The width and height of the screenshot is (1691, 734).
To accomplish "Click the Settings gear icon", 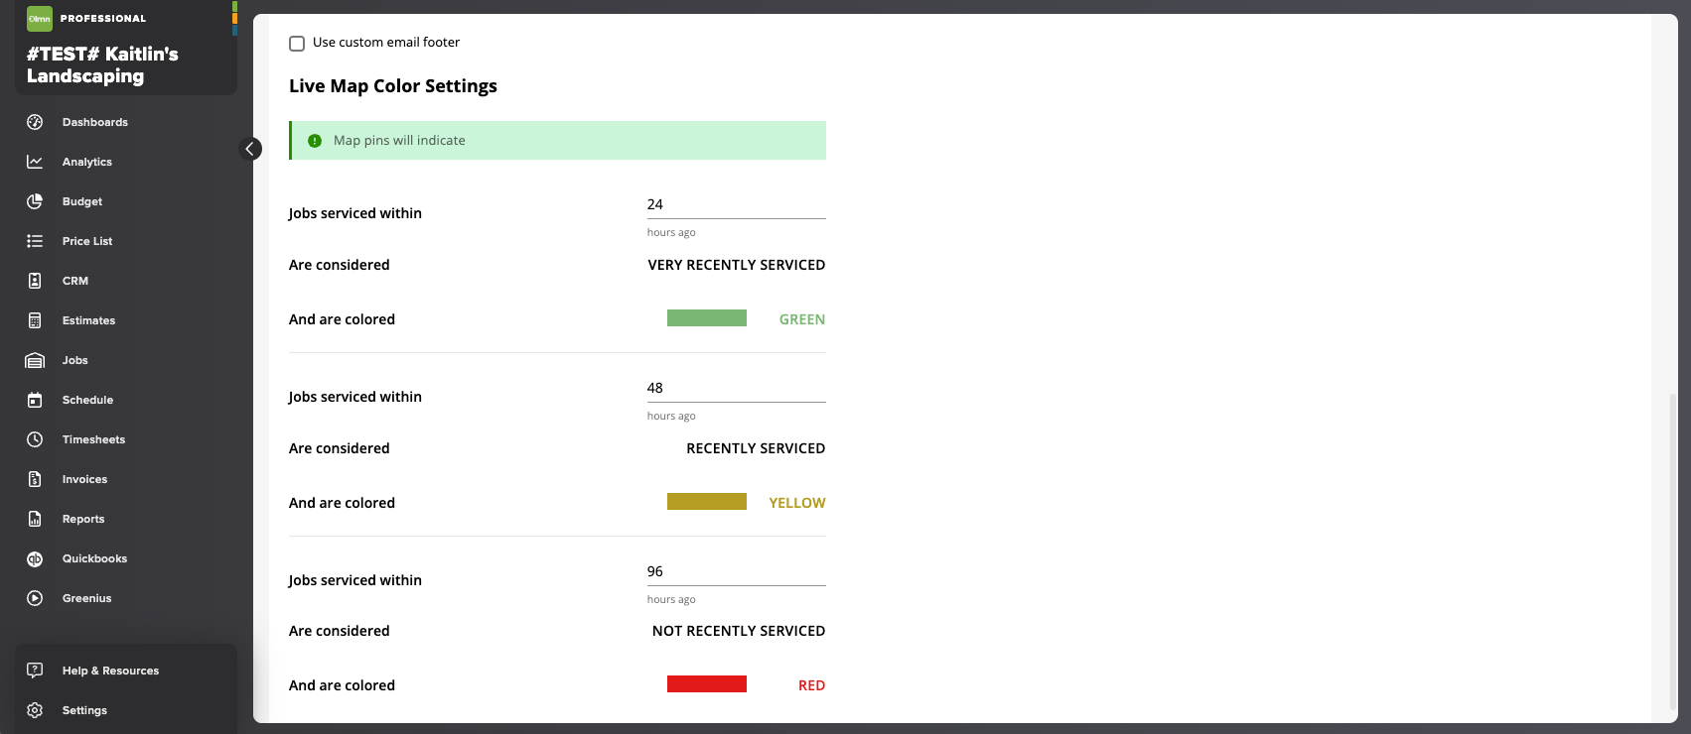I will (x=35, y=710).
